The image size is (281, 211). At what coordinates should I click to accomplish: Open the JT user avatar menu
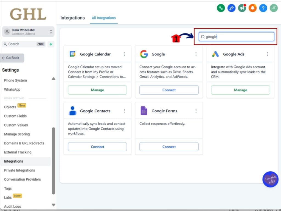tap(274, 8)
